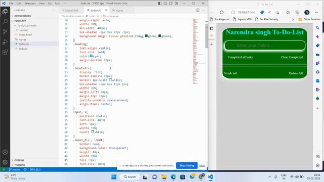This screenshot has width=324, height=182.
Task: Open the Search view in VS Code
Action: 5,21
